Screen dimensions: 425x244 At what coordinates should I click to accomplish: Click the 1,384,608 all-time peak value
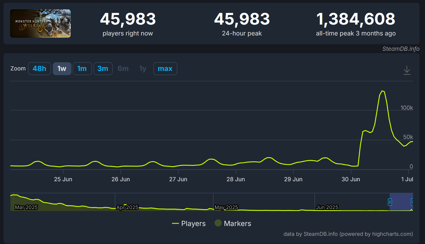356,19
